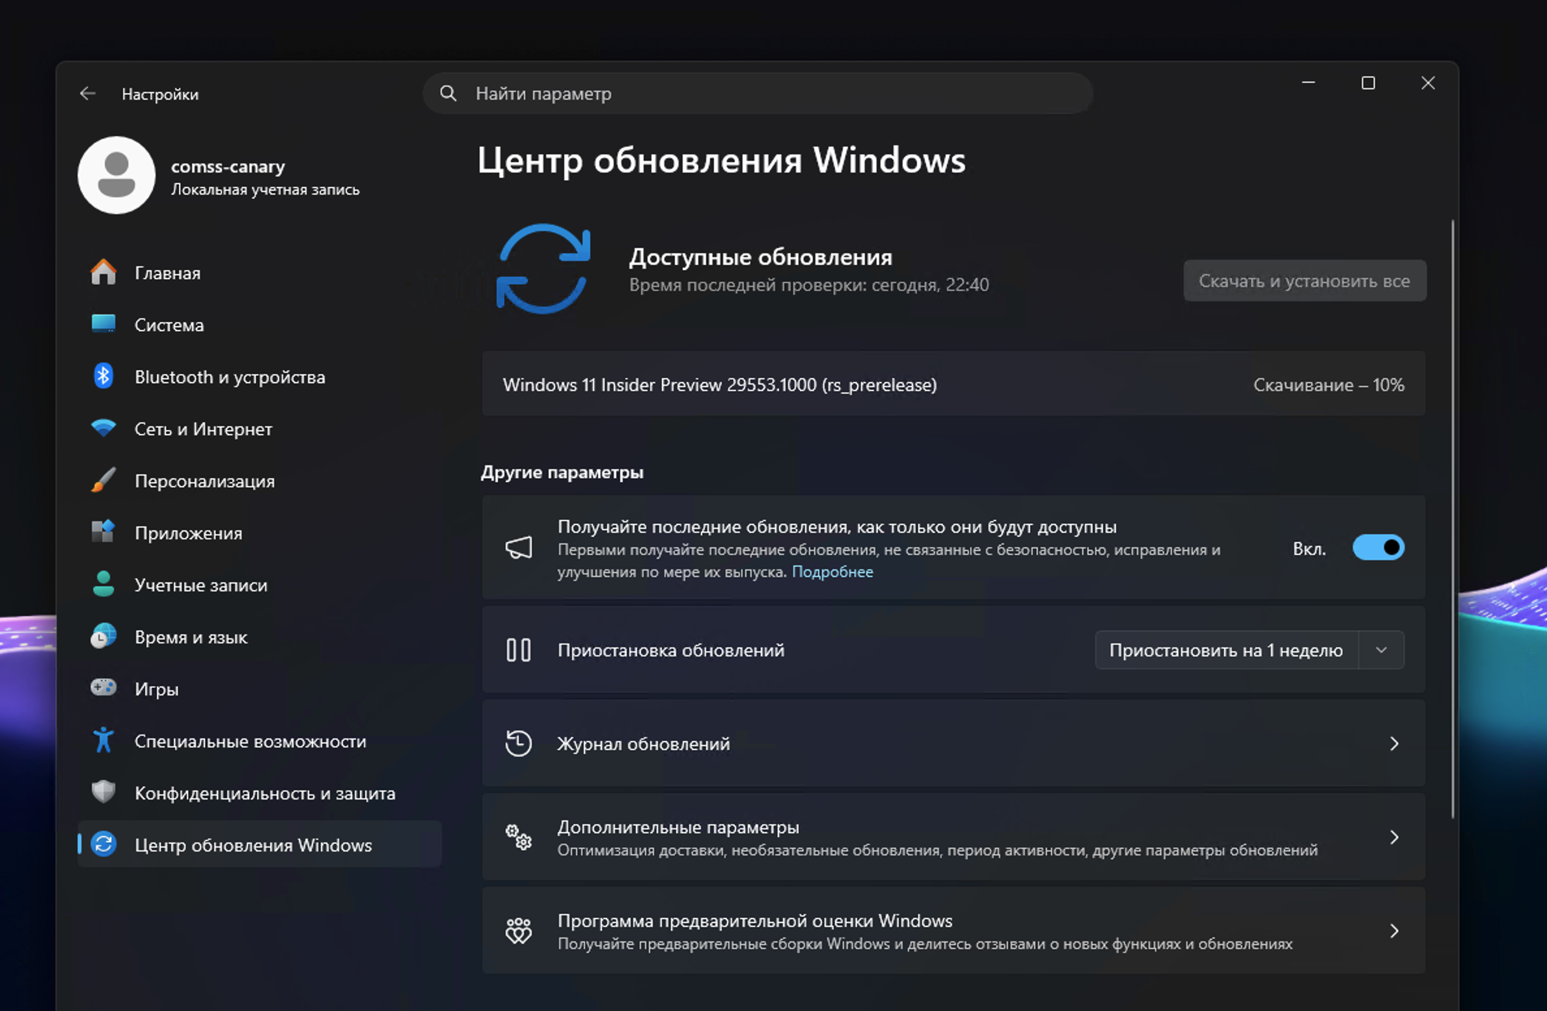Go to Система settings
Screen dimensions: 1547x1011
click(x=260, y=324)
